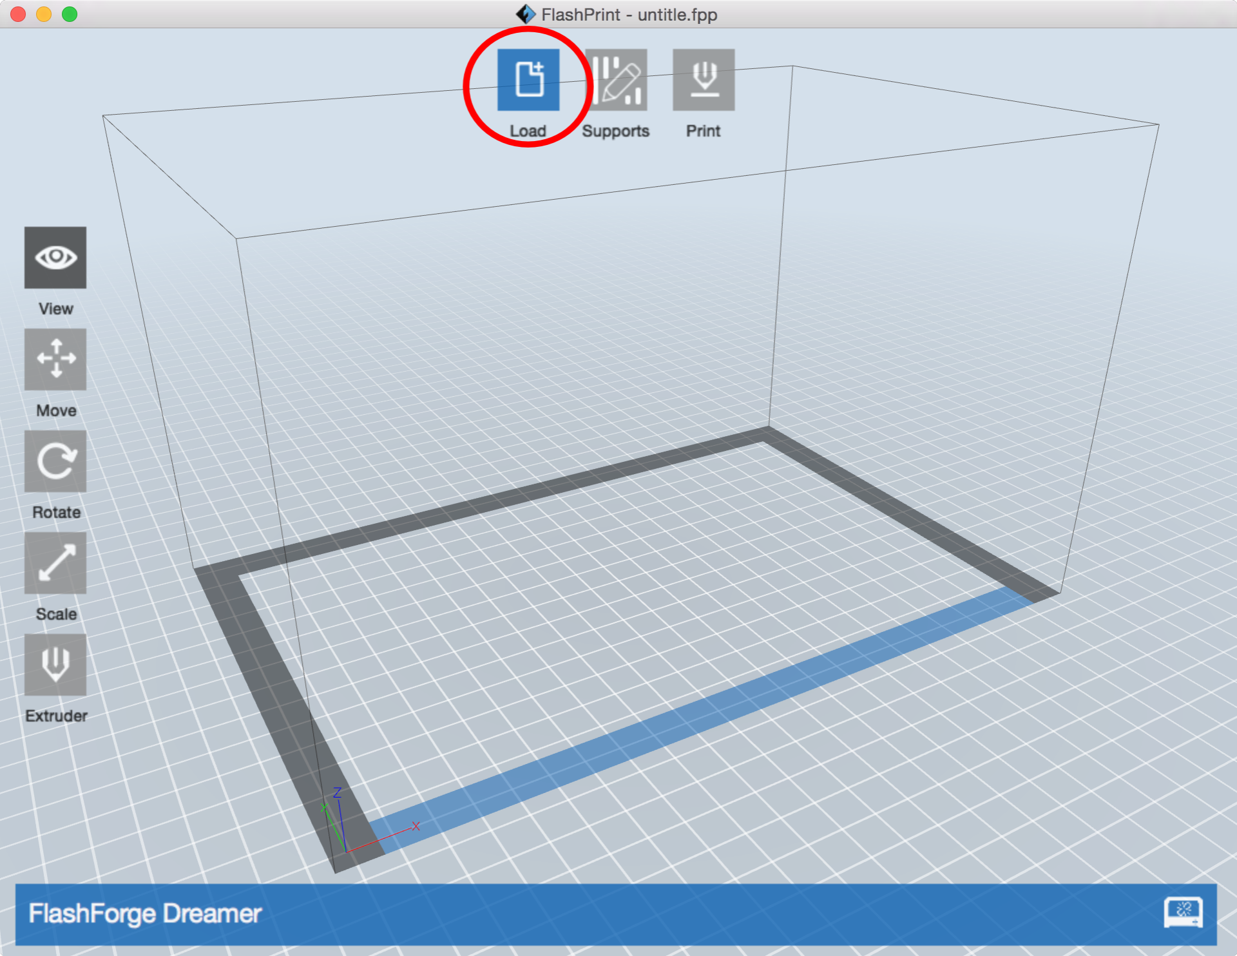Click the Load file icon
The height and width of the screenshot is (956, 1237).
(x=528, y=80)
